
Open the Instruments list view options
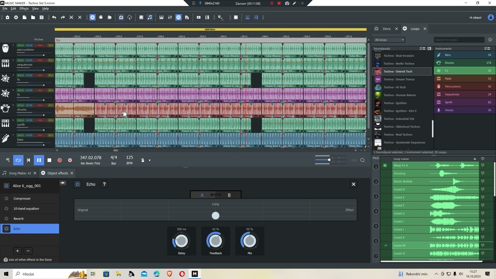point(487,48)
